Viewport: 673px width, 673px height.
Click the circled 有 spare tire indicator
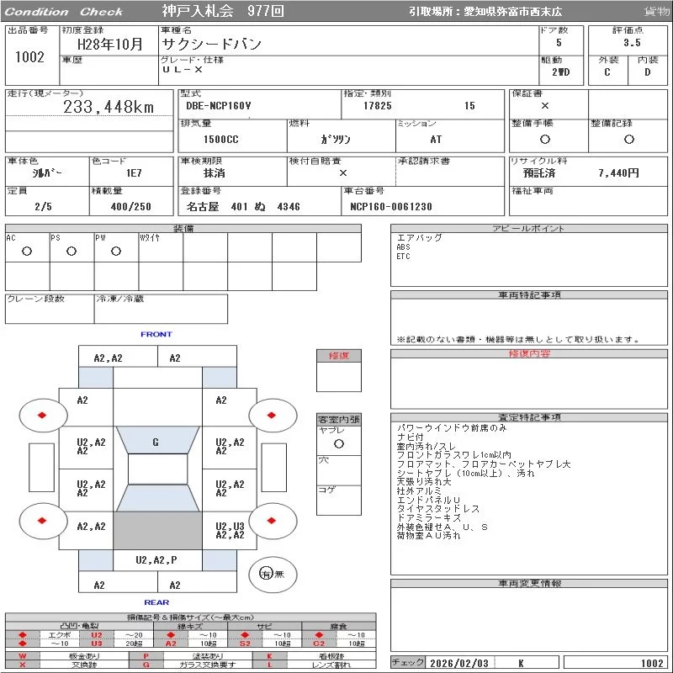click(265, 574)
